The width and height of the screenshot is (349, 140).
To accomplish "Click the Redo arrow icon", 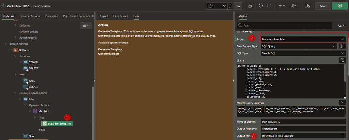I will (269, 6).
